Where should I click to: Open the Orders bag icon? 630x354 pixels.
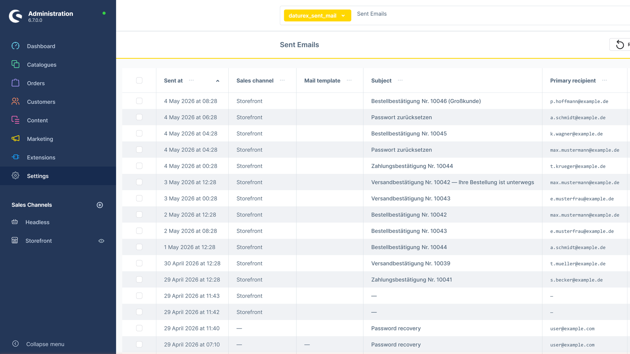tap(15, 83)
